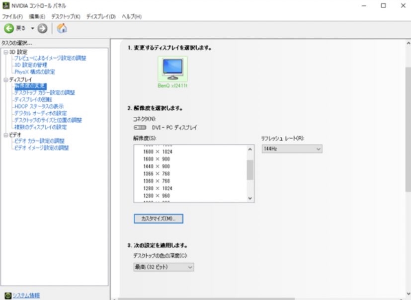Minimize the NVIDIA control panel window

pyautogui.click(x=364, y=5)
